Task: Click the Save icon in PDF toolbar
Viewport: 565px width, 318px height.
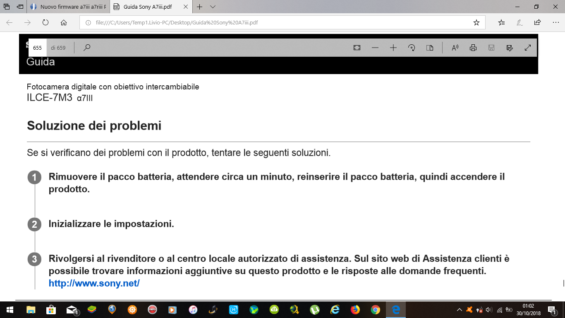Action: point(491,48)
